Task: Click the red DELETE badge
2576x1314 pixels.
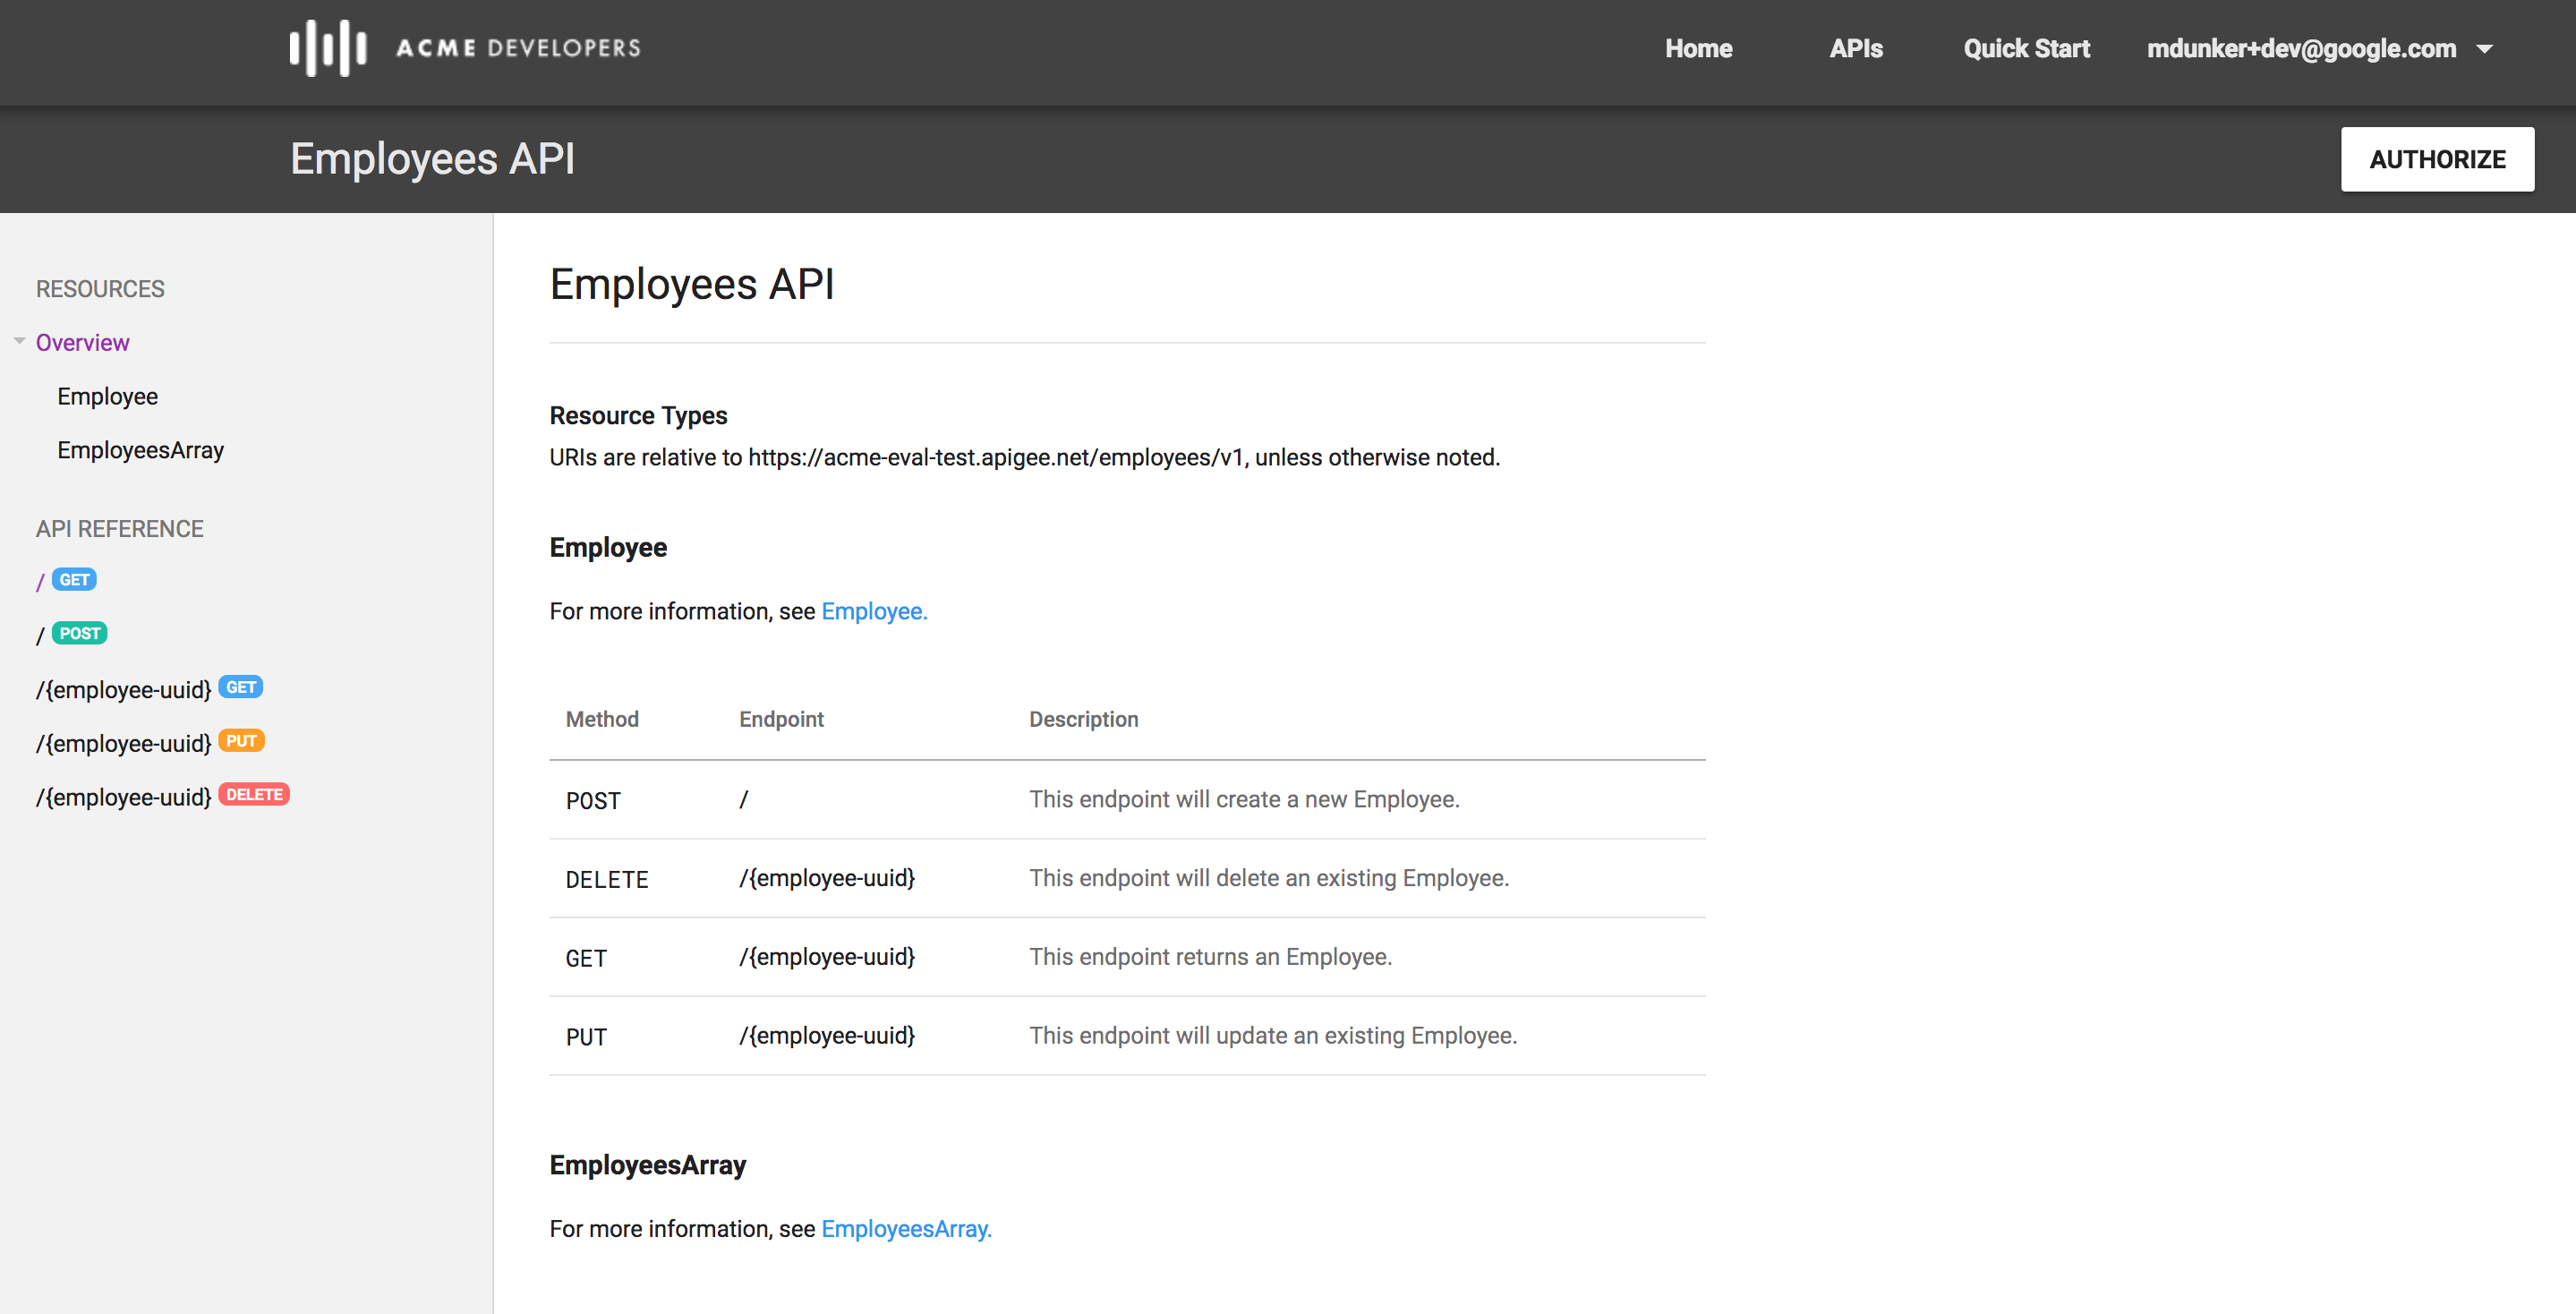Action: (254, 795)
